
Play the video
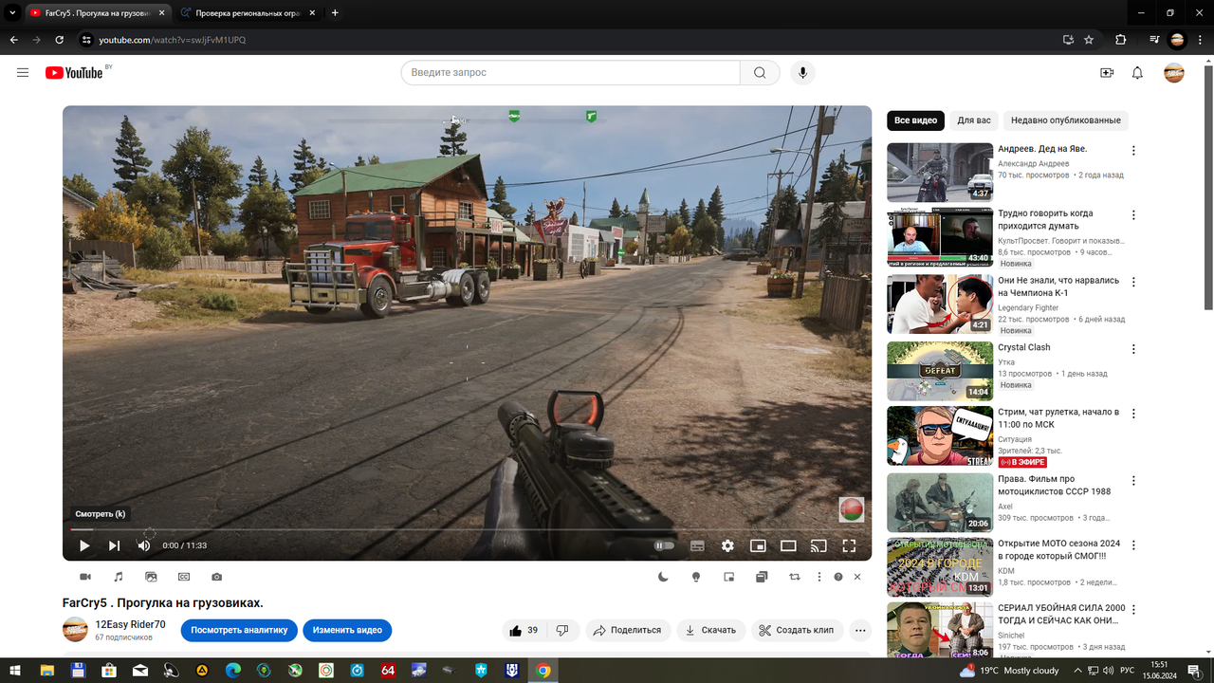84,545
